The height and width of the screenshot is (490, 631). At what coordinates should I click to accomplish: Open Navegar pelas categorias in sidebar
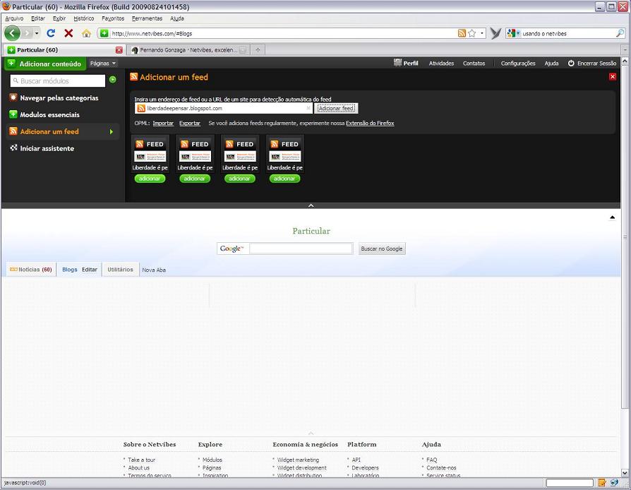point(59,98)
